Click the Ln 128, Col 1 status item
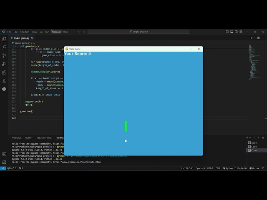The height and width of the screenshot is (200, 267). pos(187,168)
